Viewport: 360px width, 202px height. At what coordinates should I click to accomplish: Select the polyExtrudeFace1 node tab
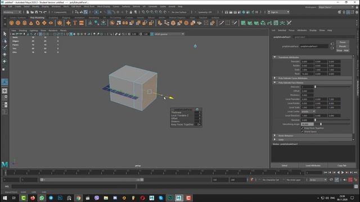[x=282, y=37]
